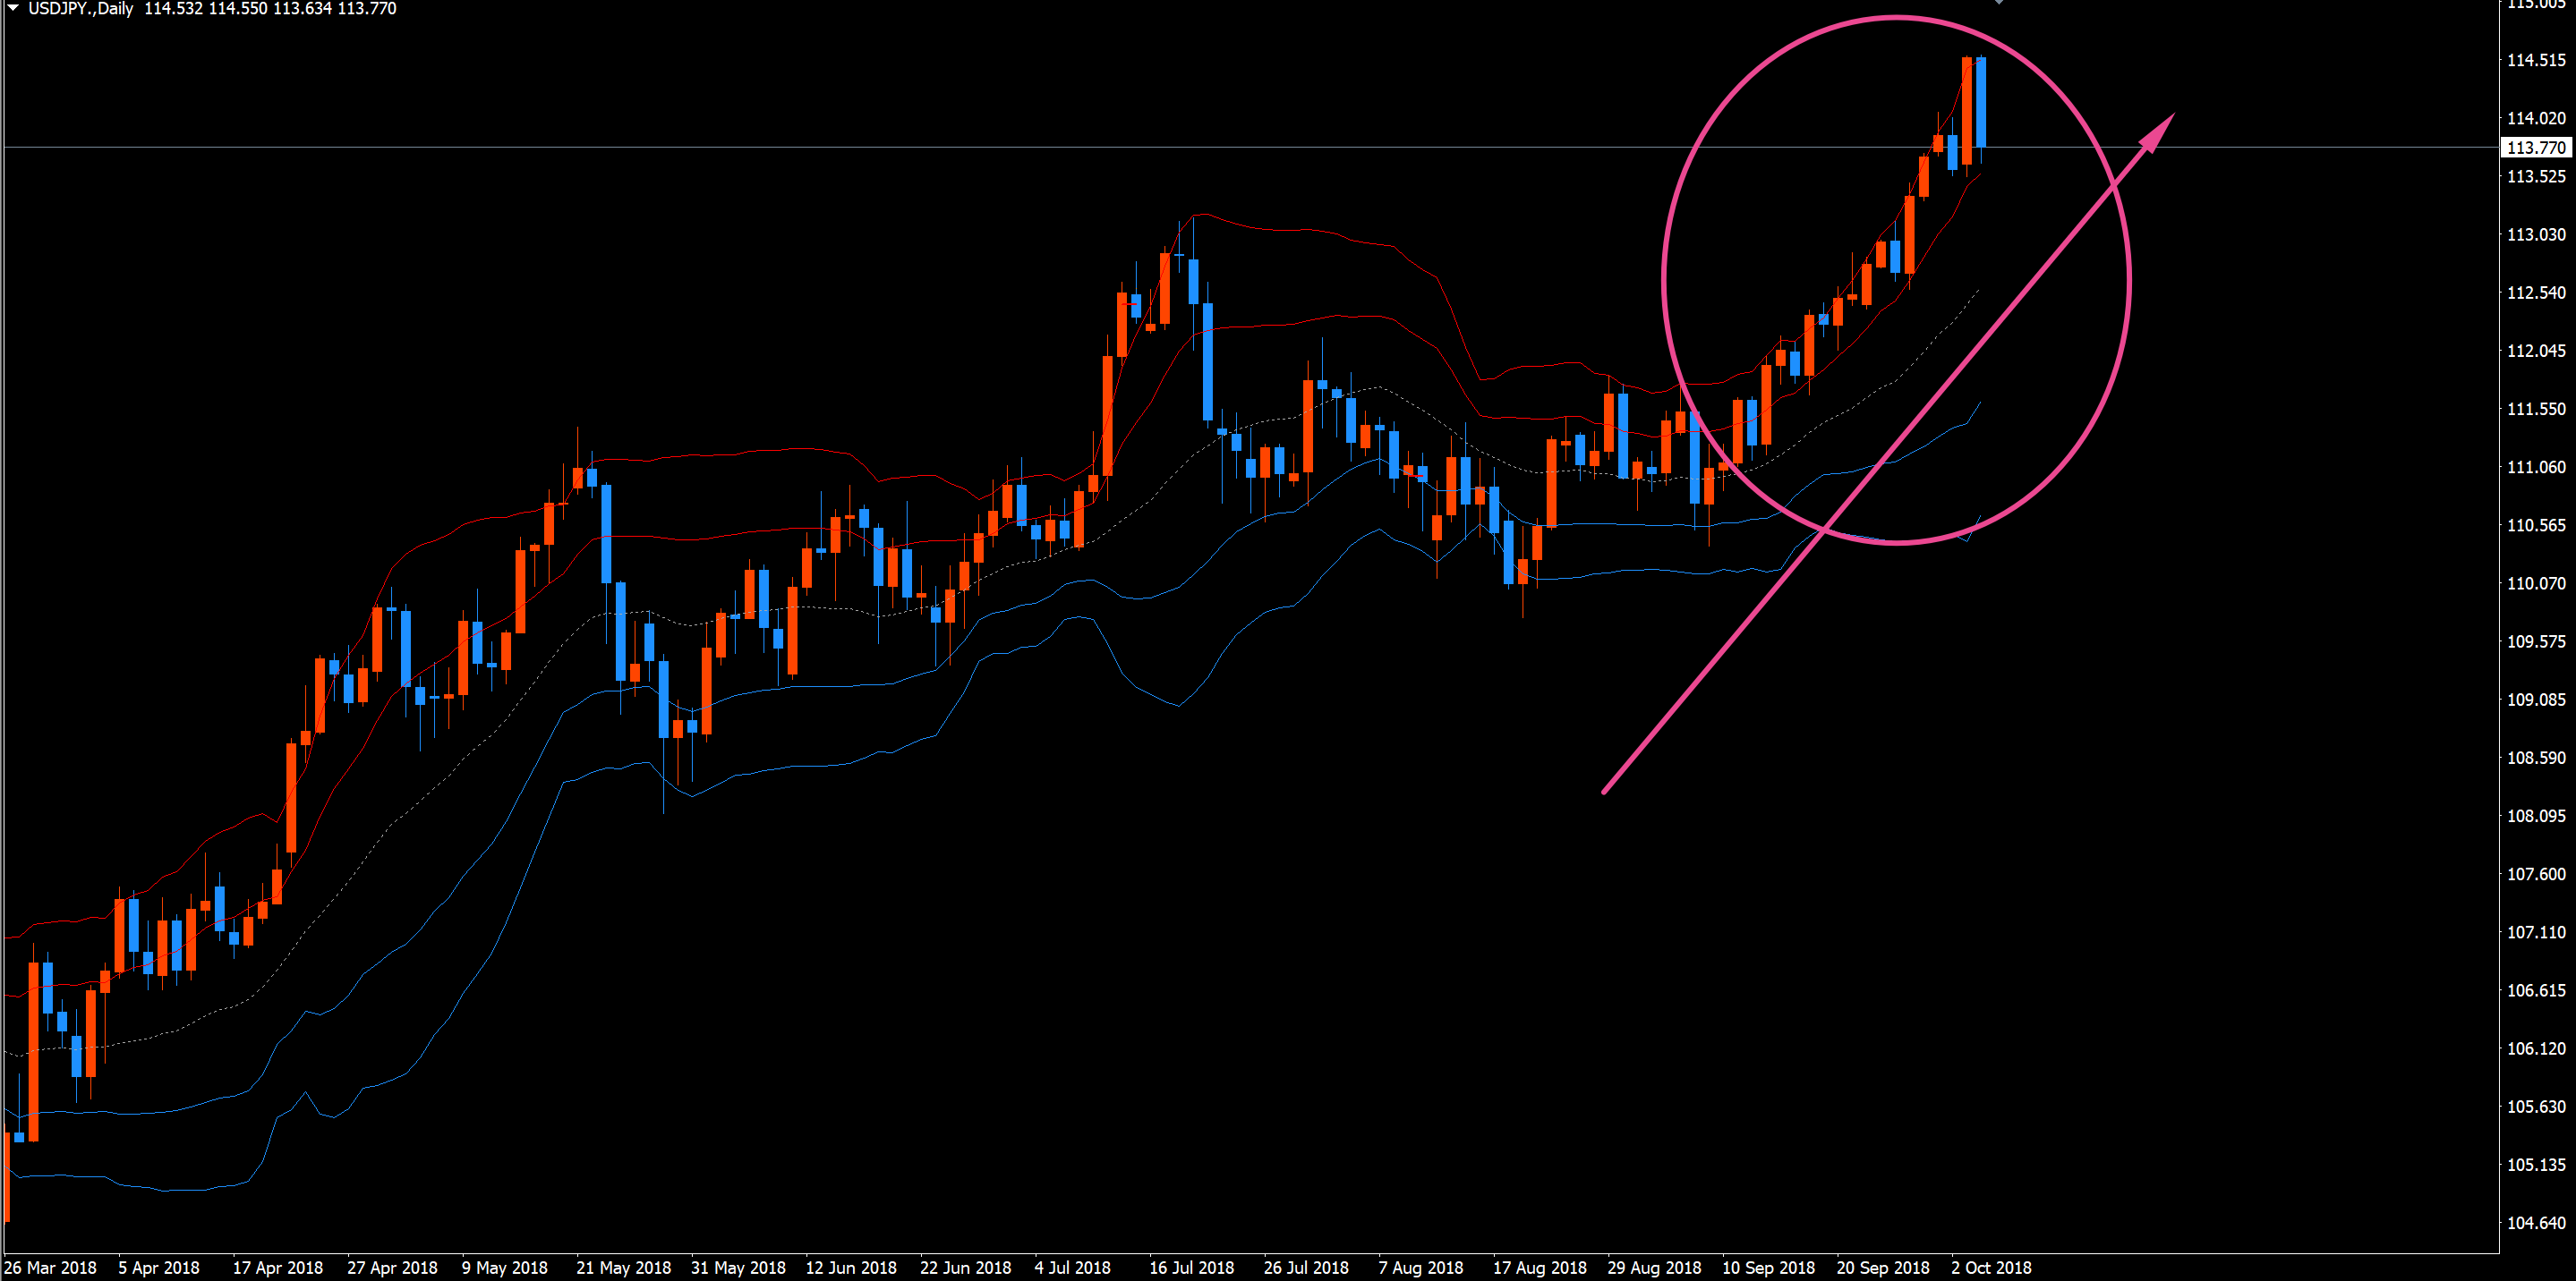The height and width of the screenshot is (1281, 2576).
Task: Click the triangle beside USDJPY chart title
Action: (13, 8)
